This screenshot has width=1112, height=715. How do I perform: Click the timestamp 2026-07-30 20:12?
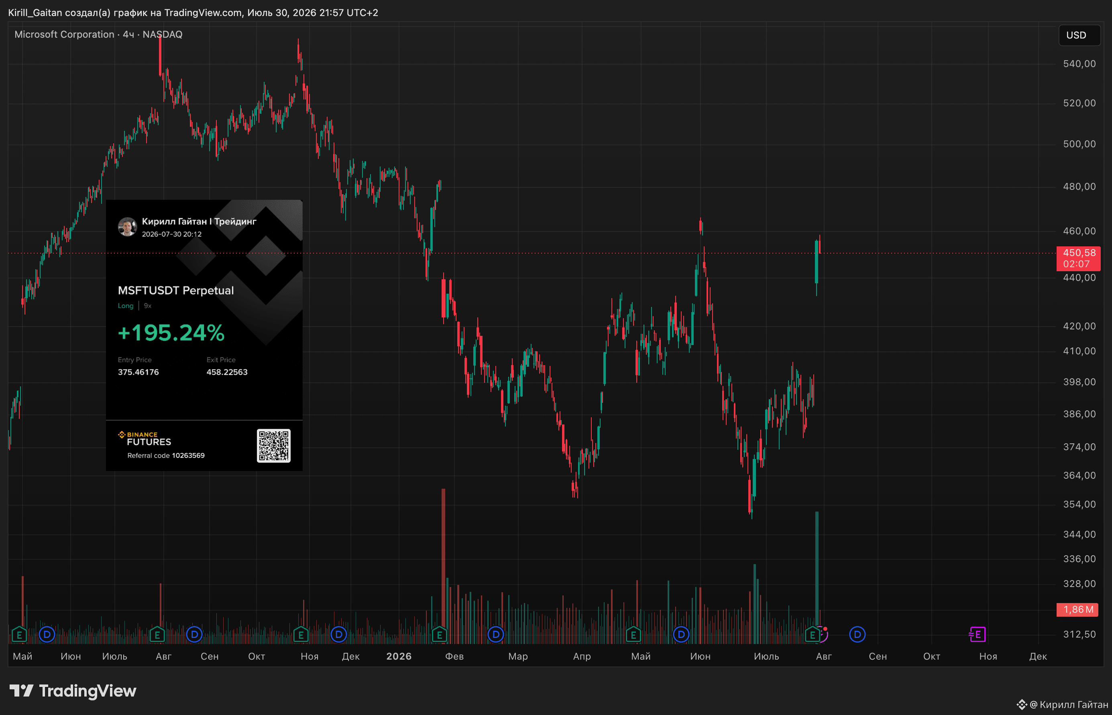tap(172, 234)
